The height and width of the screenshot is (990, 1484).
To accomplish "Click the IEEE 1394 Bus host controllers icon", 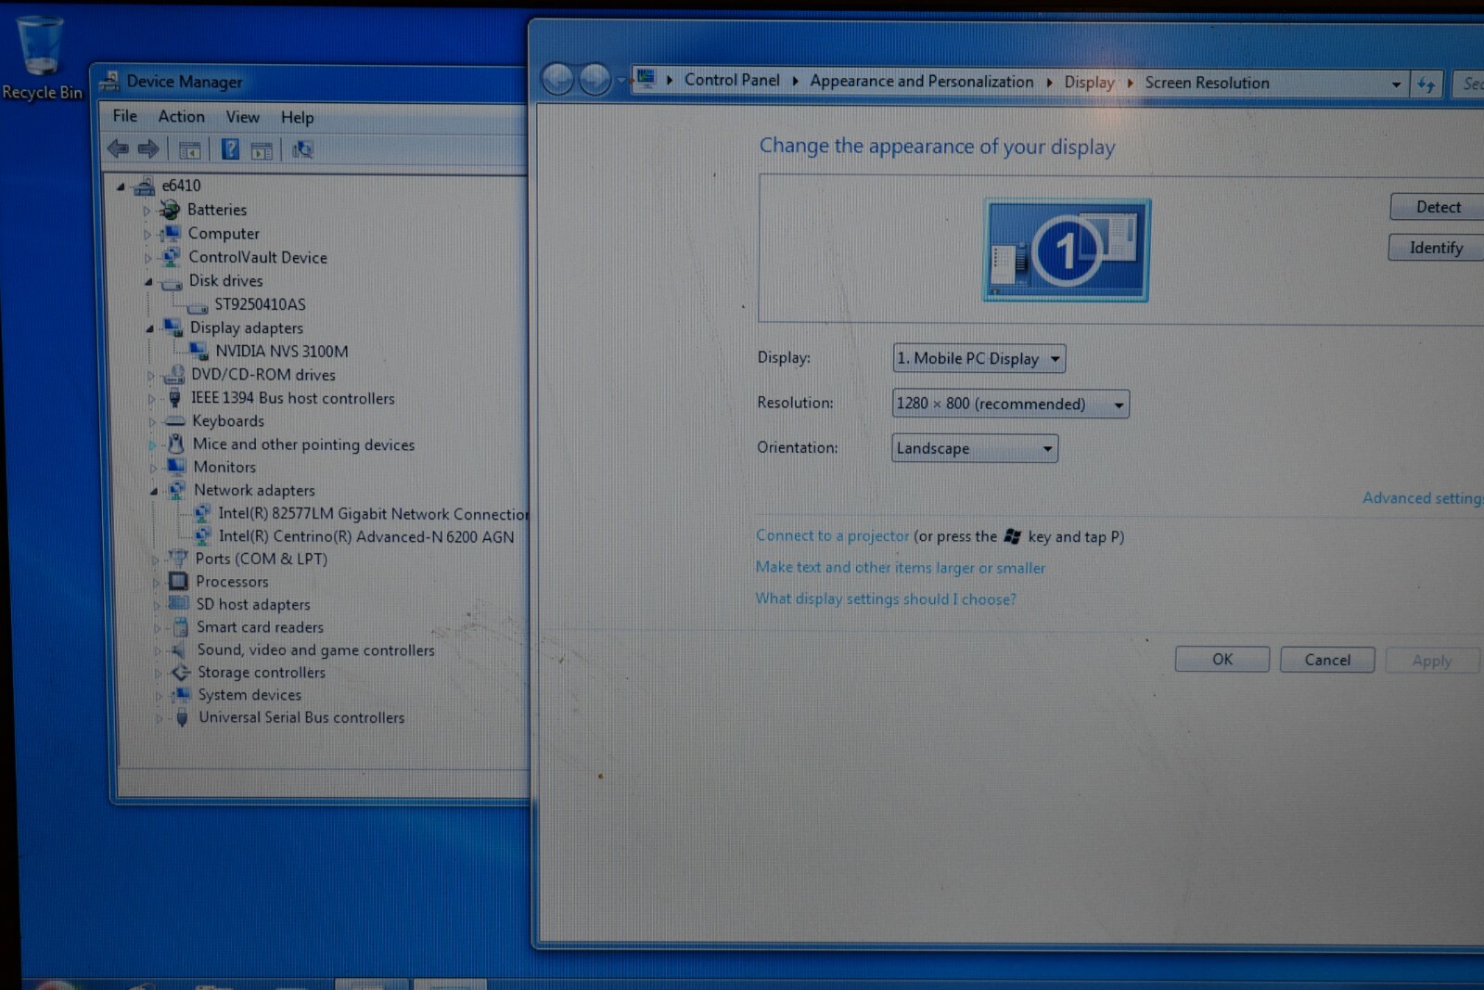I will (174, 398).
